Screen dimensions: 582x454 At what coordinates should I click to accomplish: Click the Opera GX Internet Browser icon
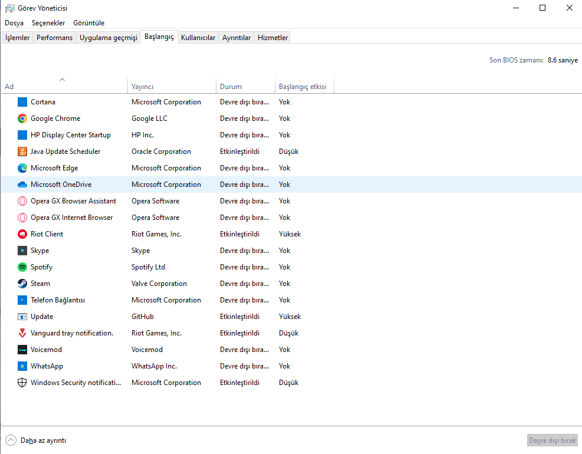coord(22,218)
